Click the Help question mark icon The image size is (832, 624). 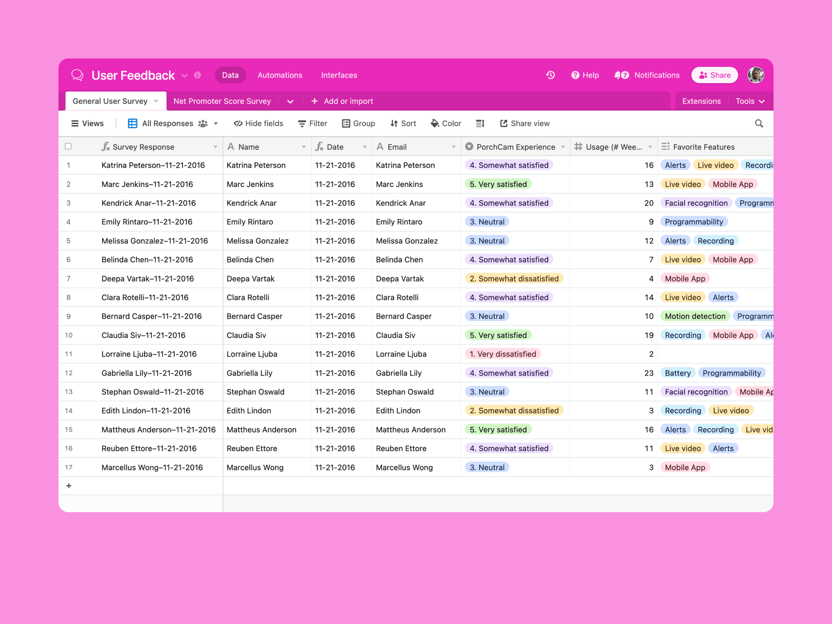575,75
